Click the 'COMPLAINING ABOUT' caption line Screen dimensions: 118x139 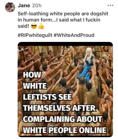(x=63, y=119)
